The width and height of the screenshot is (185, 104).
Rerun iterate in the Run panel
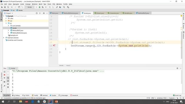coord(5,72)
